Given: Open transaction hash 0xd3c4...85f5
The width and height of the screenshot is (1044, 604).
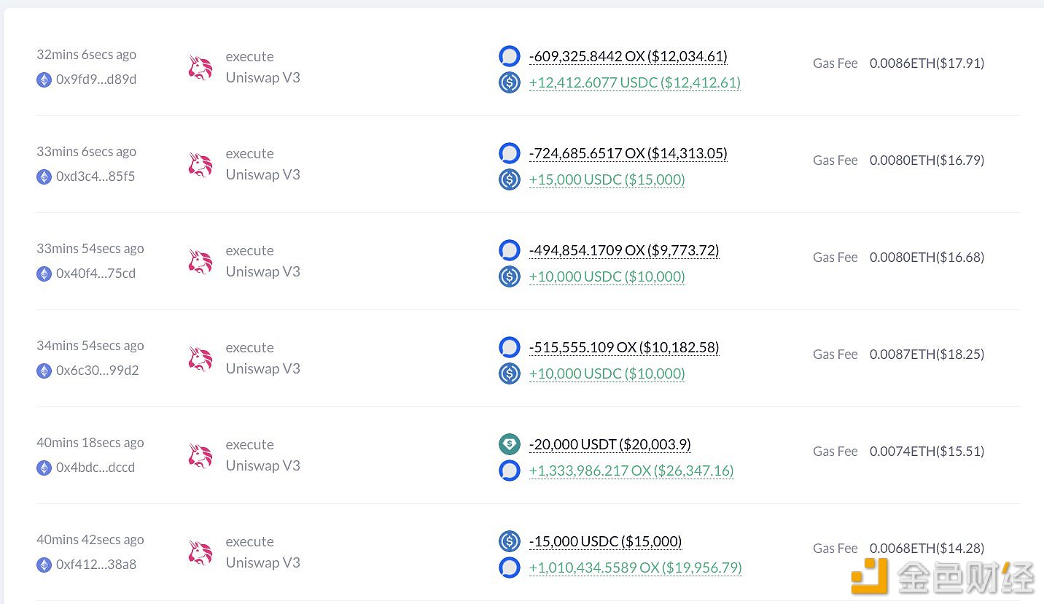Looking at the screenshot, I should [x=96, y=177].
